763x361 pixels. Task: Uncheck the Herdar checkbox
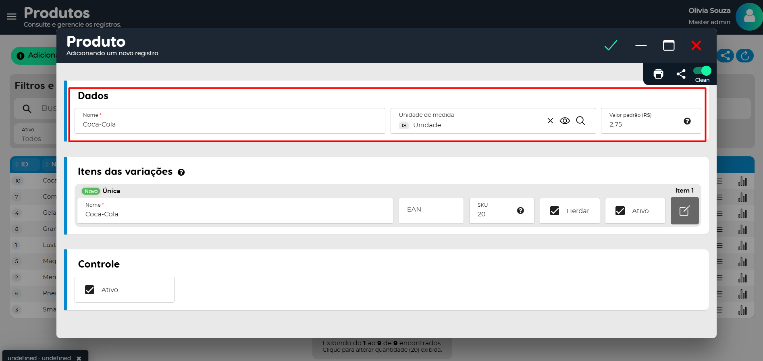[x=555, y=211]
